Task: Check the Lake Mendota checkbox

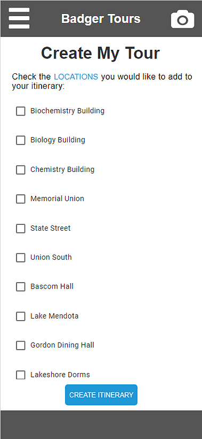Action: (21, 316)
